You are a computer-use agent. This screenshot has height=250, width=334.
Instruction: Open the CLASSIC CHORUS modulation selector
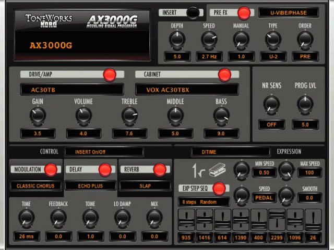[35, 186]
